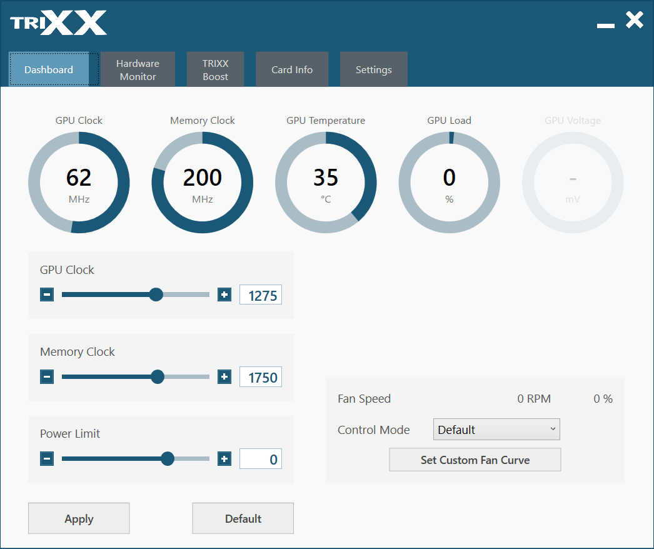Click the GPU Temperature gauge showing 35 °C
654x549 pixels.
pyautogui.click(x=326, y=183)
